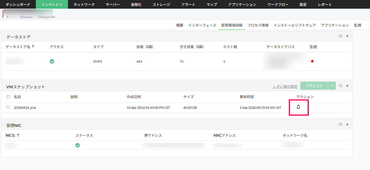
Task: Click the snapshot name 20160414_siva
Action: (x=25, y=107)
